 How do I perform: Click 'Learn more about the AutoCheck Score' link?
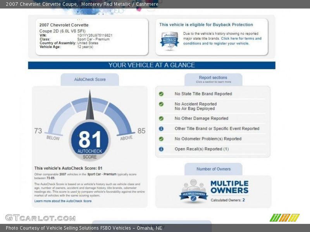coord(63,201)
